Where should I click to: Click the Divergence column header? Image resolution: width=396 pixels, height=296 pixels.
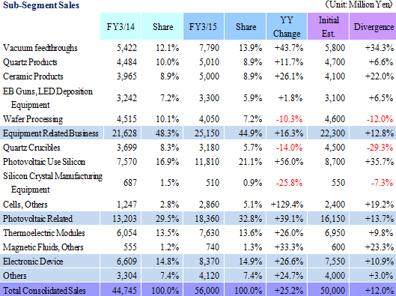(x=373, y=26)
